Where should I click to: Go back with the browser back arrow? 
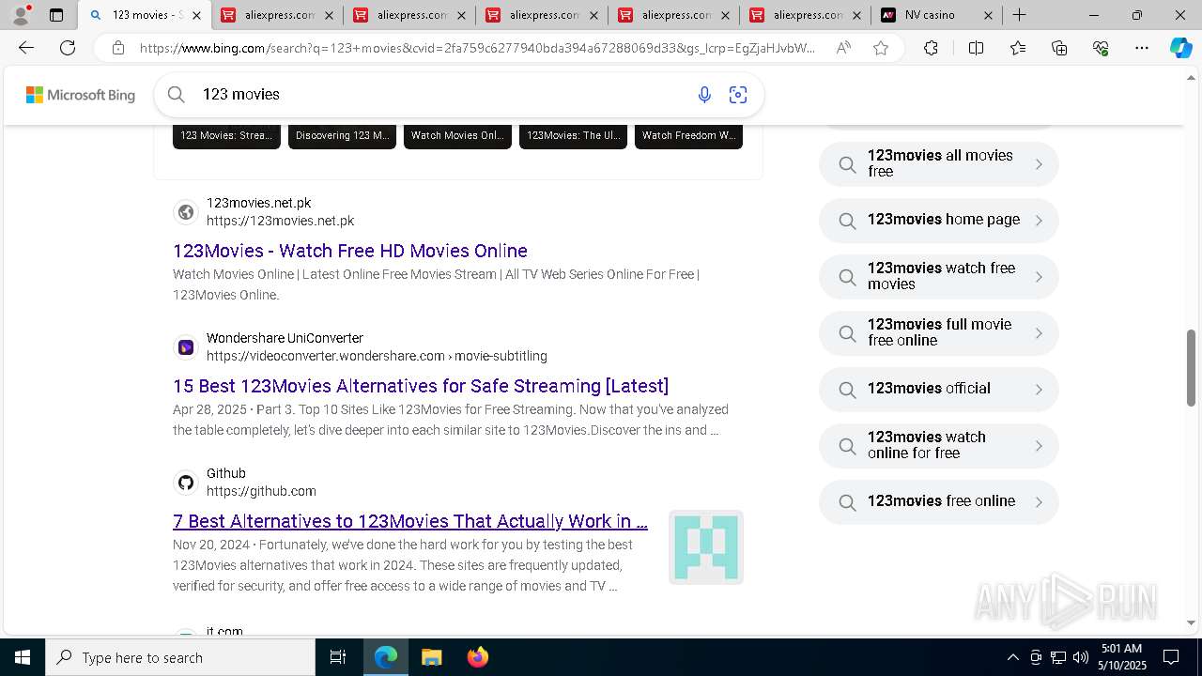26,48
